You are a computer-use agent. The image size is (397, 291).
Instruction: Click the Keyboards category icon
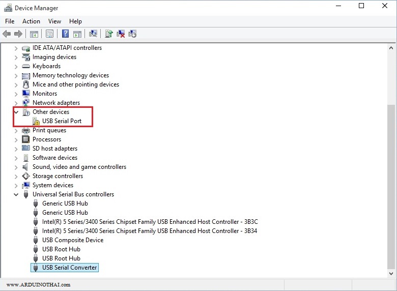point(26,66)
